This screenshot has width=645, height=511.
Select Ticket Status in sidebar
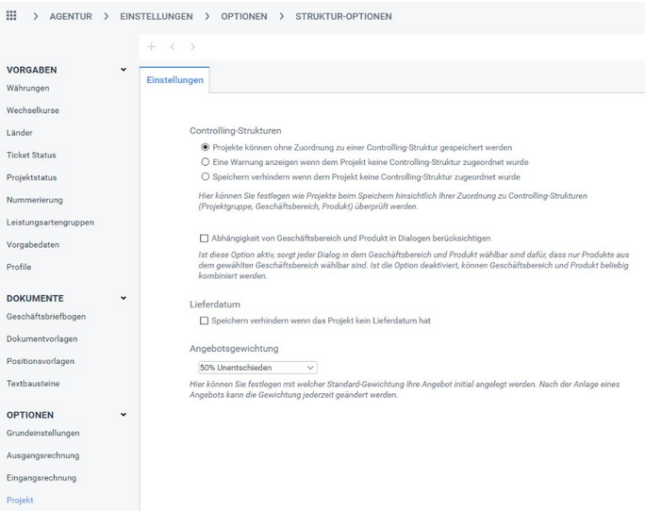click(x=31, y=155)
